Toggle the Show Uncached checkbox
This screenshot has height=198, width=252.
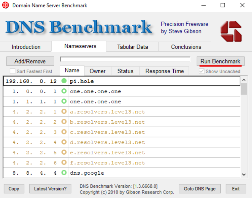click(x=202, y=71)
